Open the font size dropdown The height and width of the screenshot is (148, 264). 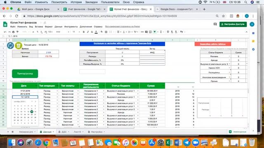coord(76,32)
